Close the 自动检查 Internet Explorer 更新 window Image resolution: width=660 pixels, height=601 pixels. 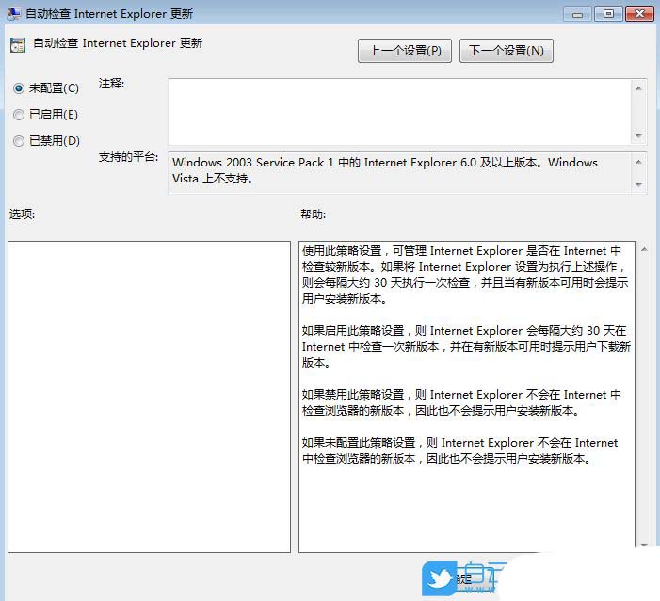tap(639, 14)
